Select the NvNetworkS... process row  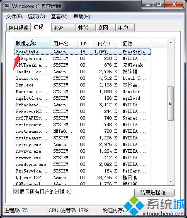82,111
